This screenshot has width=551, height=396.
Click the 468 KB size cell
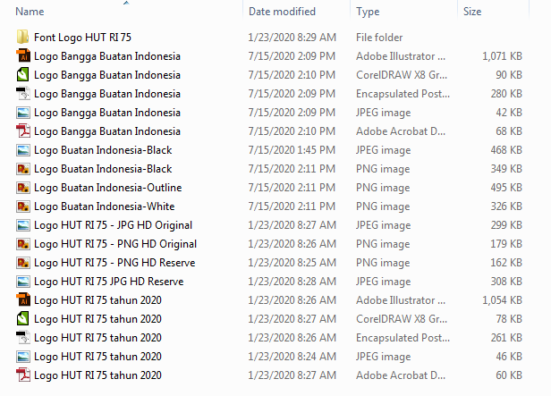click(506, 150)
